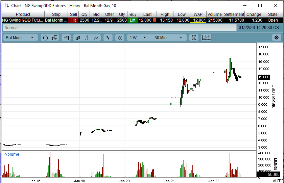
Task: Click the Jan-19 date axis label
Action: click(80, 181)
